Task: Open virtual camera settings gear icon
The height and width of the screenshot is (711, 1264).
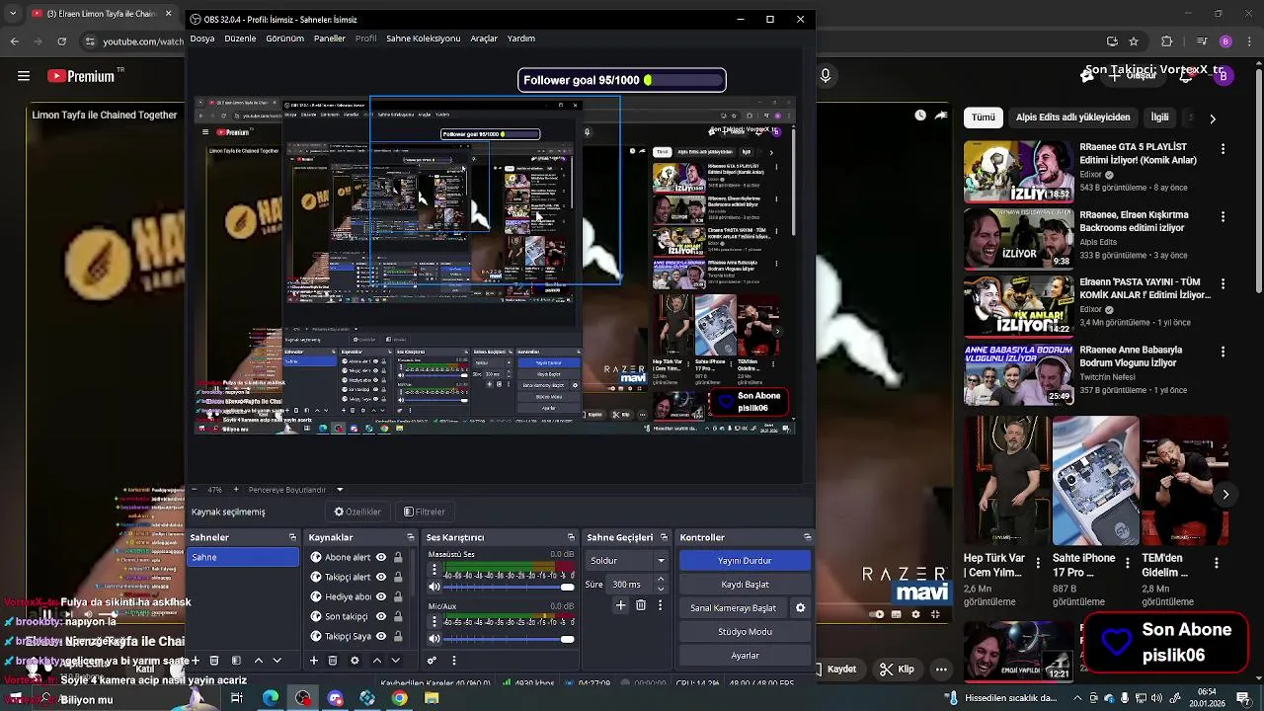Action: pyautogui.click(x=801, y=608)
